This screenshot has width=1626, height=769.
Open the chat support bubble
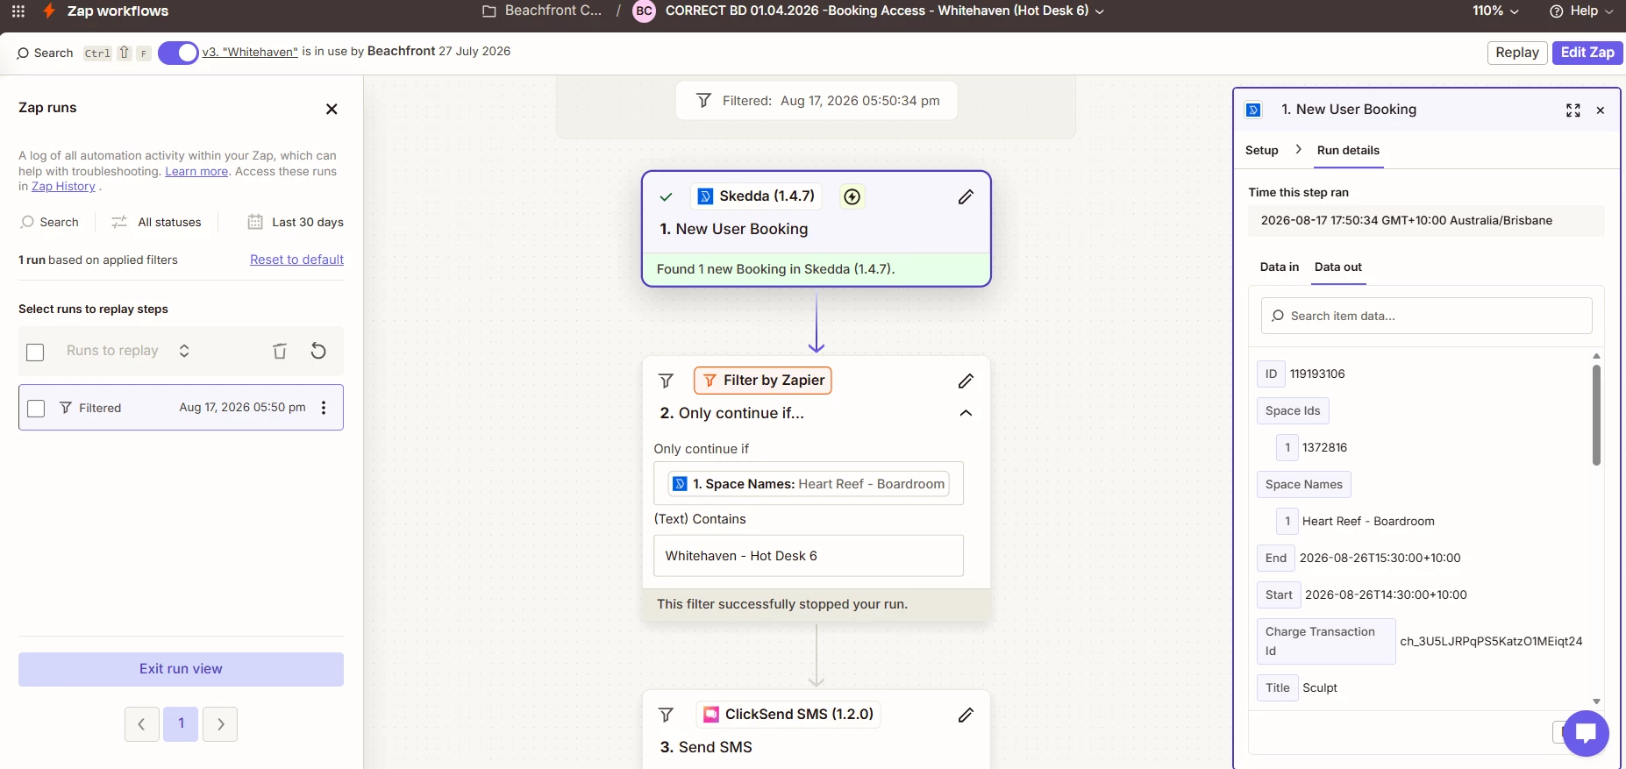(1586, 733)
